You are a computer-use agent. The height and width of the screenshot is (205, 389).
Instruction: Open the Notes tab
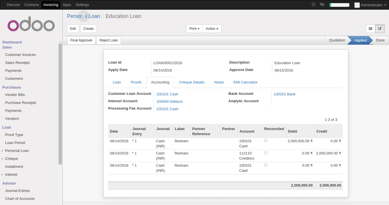219,82
